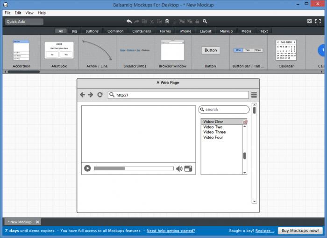Click the http:// address field

(x=178, y=95)
